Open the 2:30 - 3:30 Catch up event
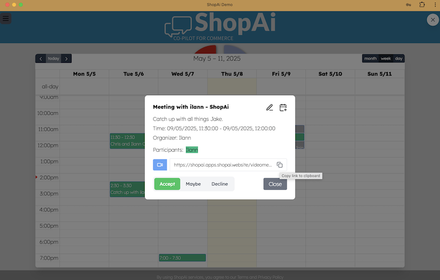440x280 pixels. (x=127, y=189)
